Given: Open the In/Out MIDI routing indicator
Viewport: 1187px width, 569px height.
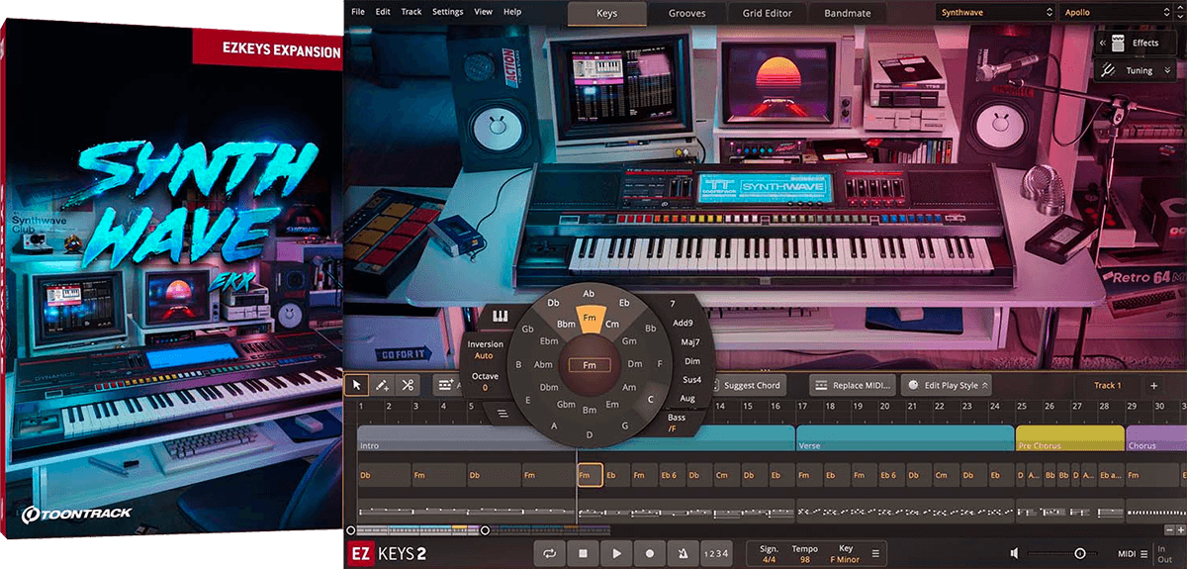Looking at the screenshot, I should tap(1164, 554).
